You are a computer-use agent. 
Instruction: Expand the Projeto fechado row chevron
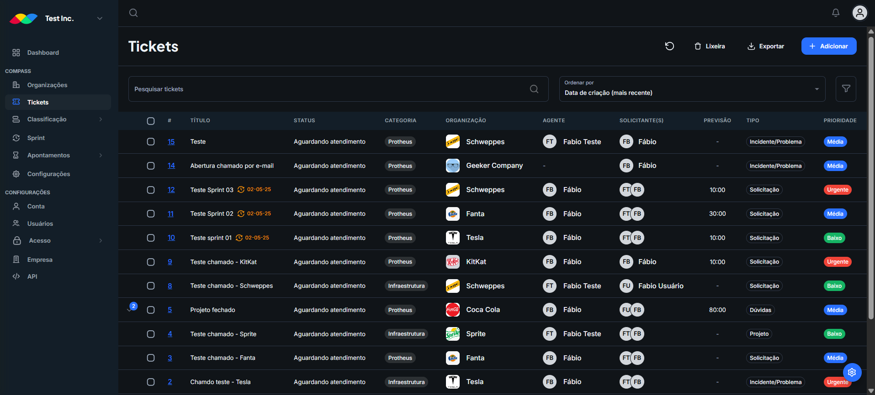(129, 310)
